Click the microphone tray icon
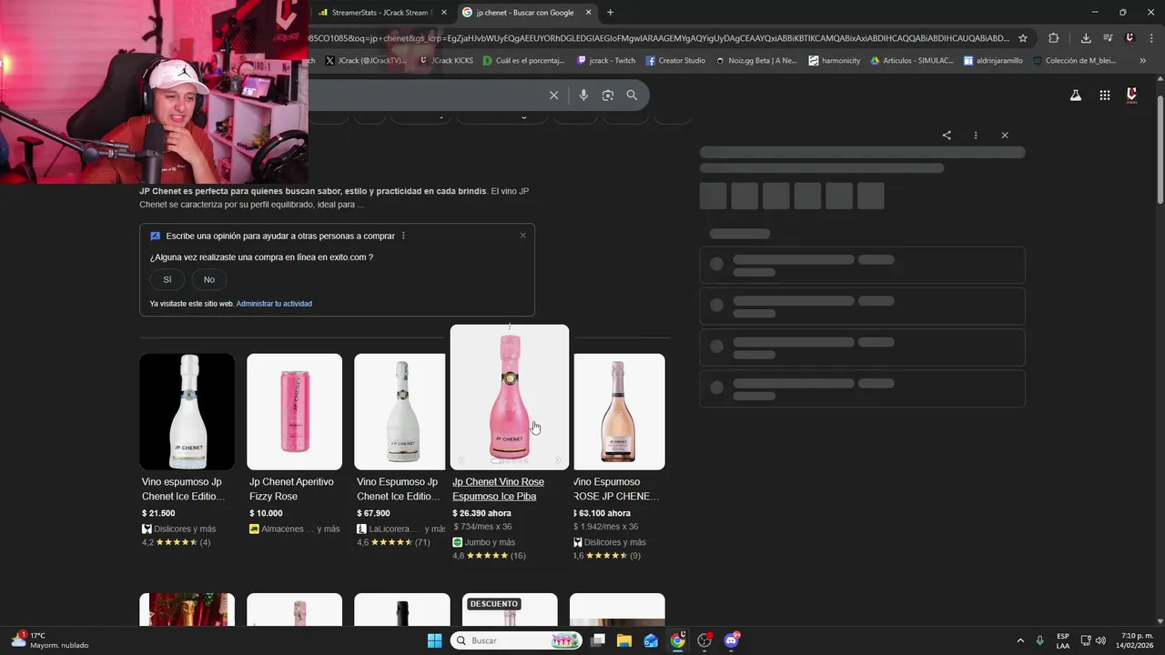1165x655 pixels. [1040, 640]
